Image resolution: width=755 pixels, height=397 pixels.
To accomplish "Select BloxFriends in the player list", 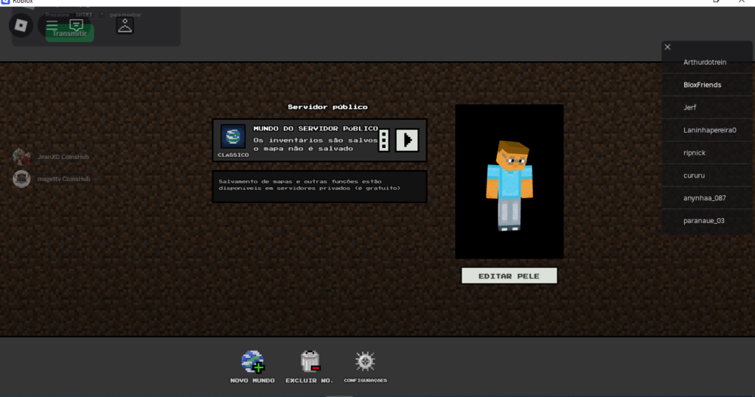I will pyautogui.click(x=702, y=85).
